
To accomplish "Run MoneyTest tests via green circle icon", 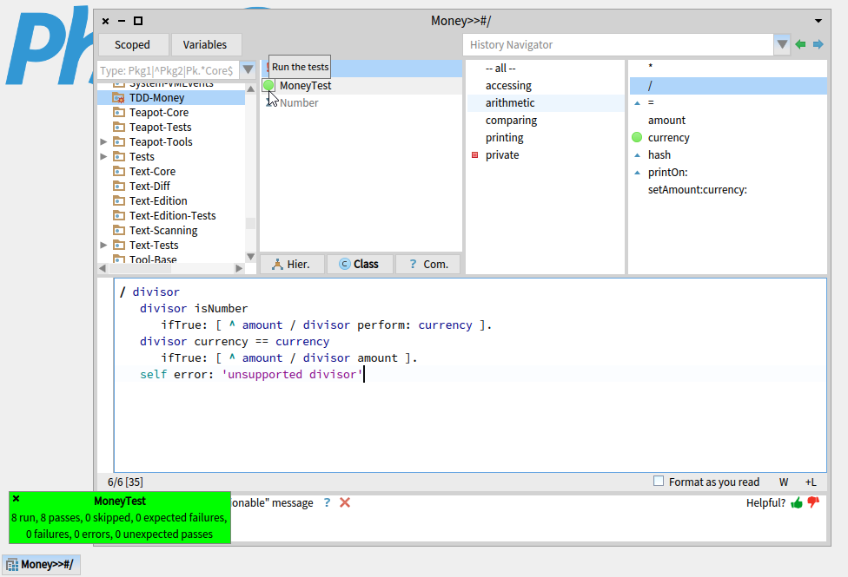I will point(268,86).
